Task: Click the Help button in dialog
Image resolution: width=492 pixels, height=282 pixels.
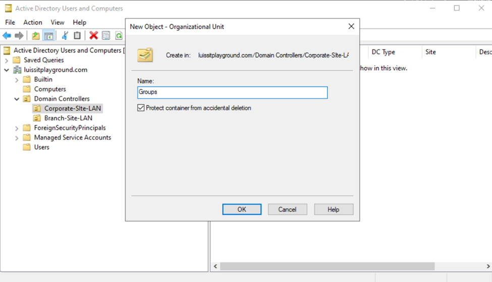Action: pyautogui.click(x=334, y=209)
